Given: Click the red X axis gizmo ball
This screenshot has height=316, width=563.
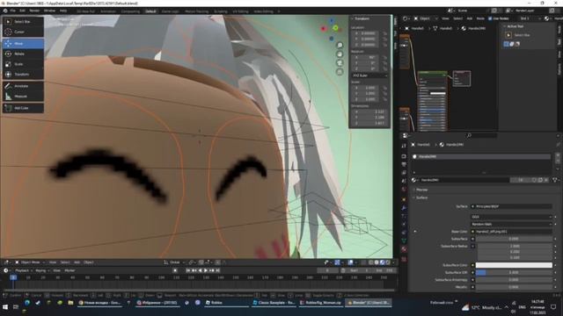Looking at the screenshot, I should tap(323, 29).
